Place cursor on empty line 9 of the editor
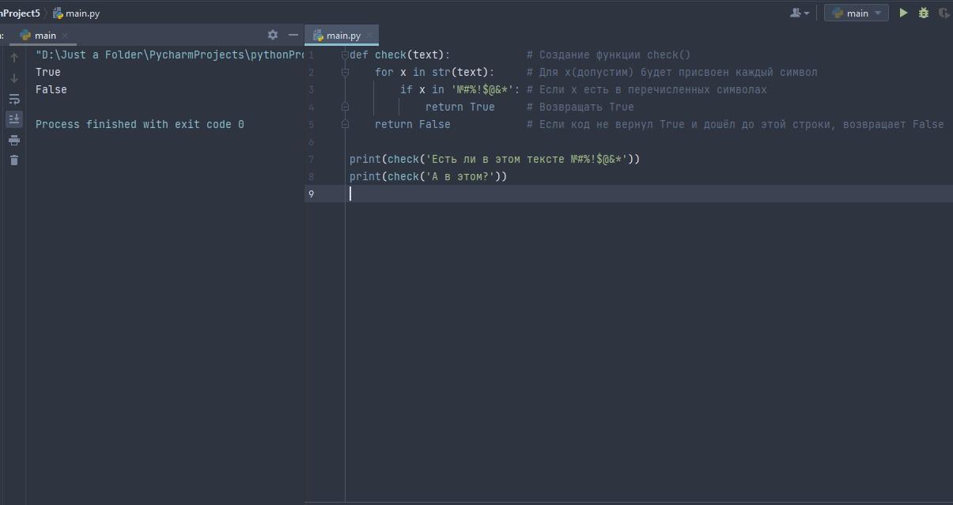 [649, 194]
